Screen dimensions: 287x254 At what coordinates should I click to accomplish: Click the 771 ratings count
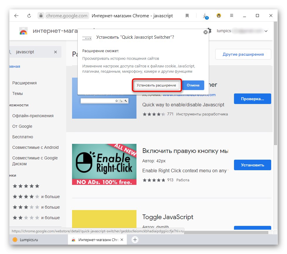click(x=170, y=114)
